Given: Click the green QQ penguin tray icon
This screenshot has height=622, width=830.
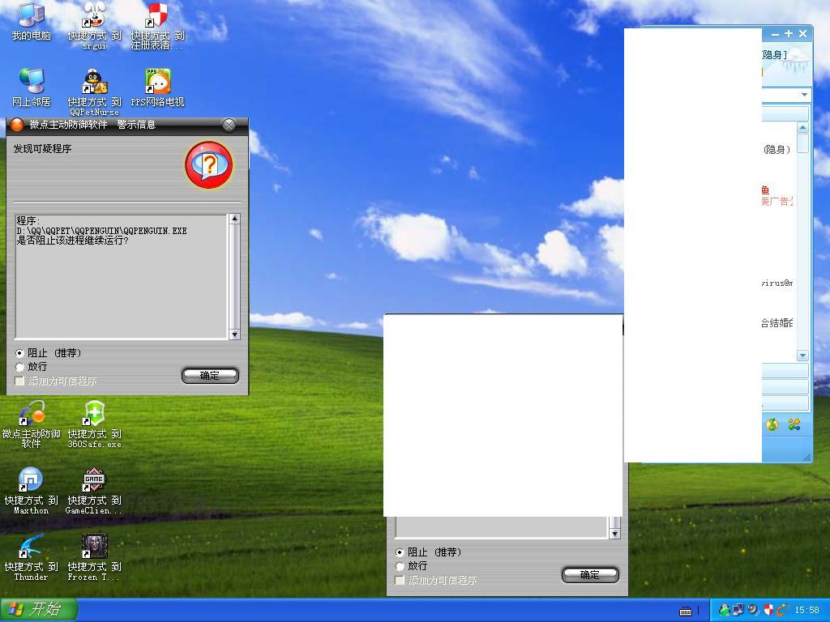Looking at the screenshot, I should click(724, 610).
